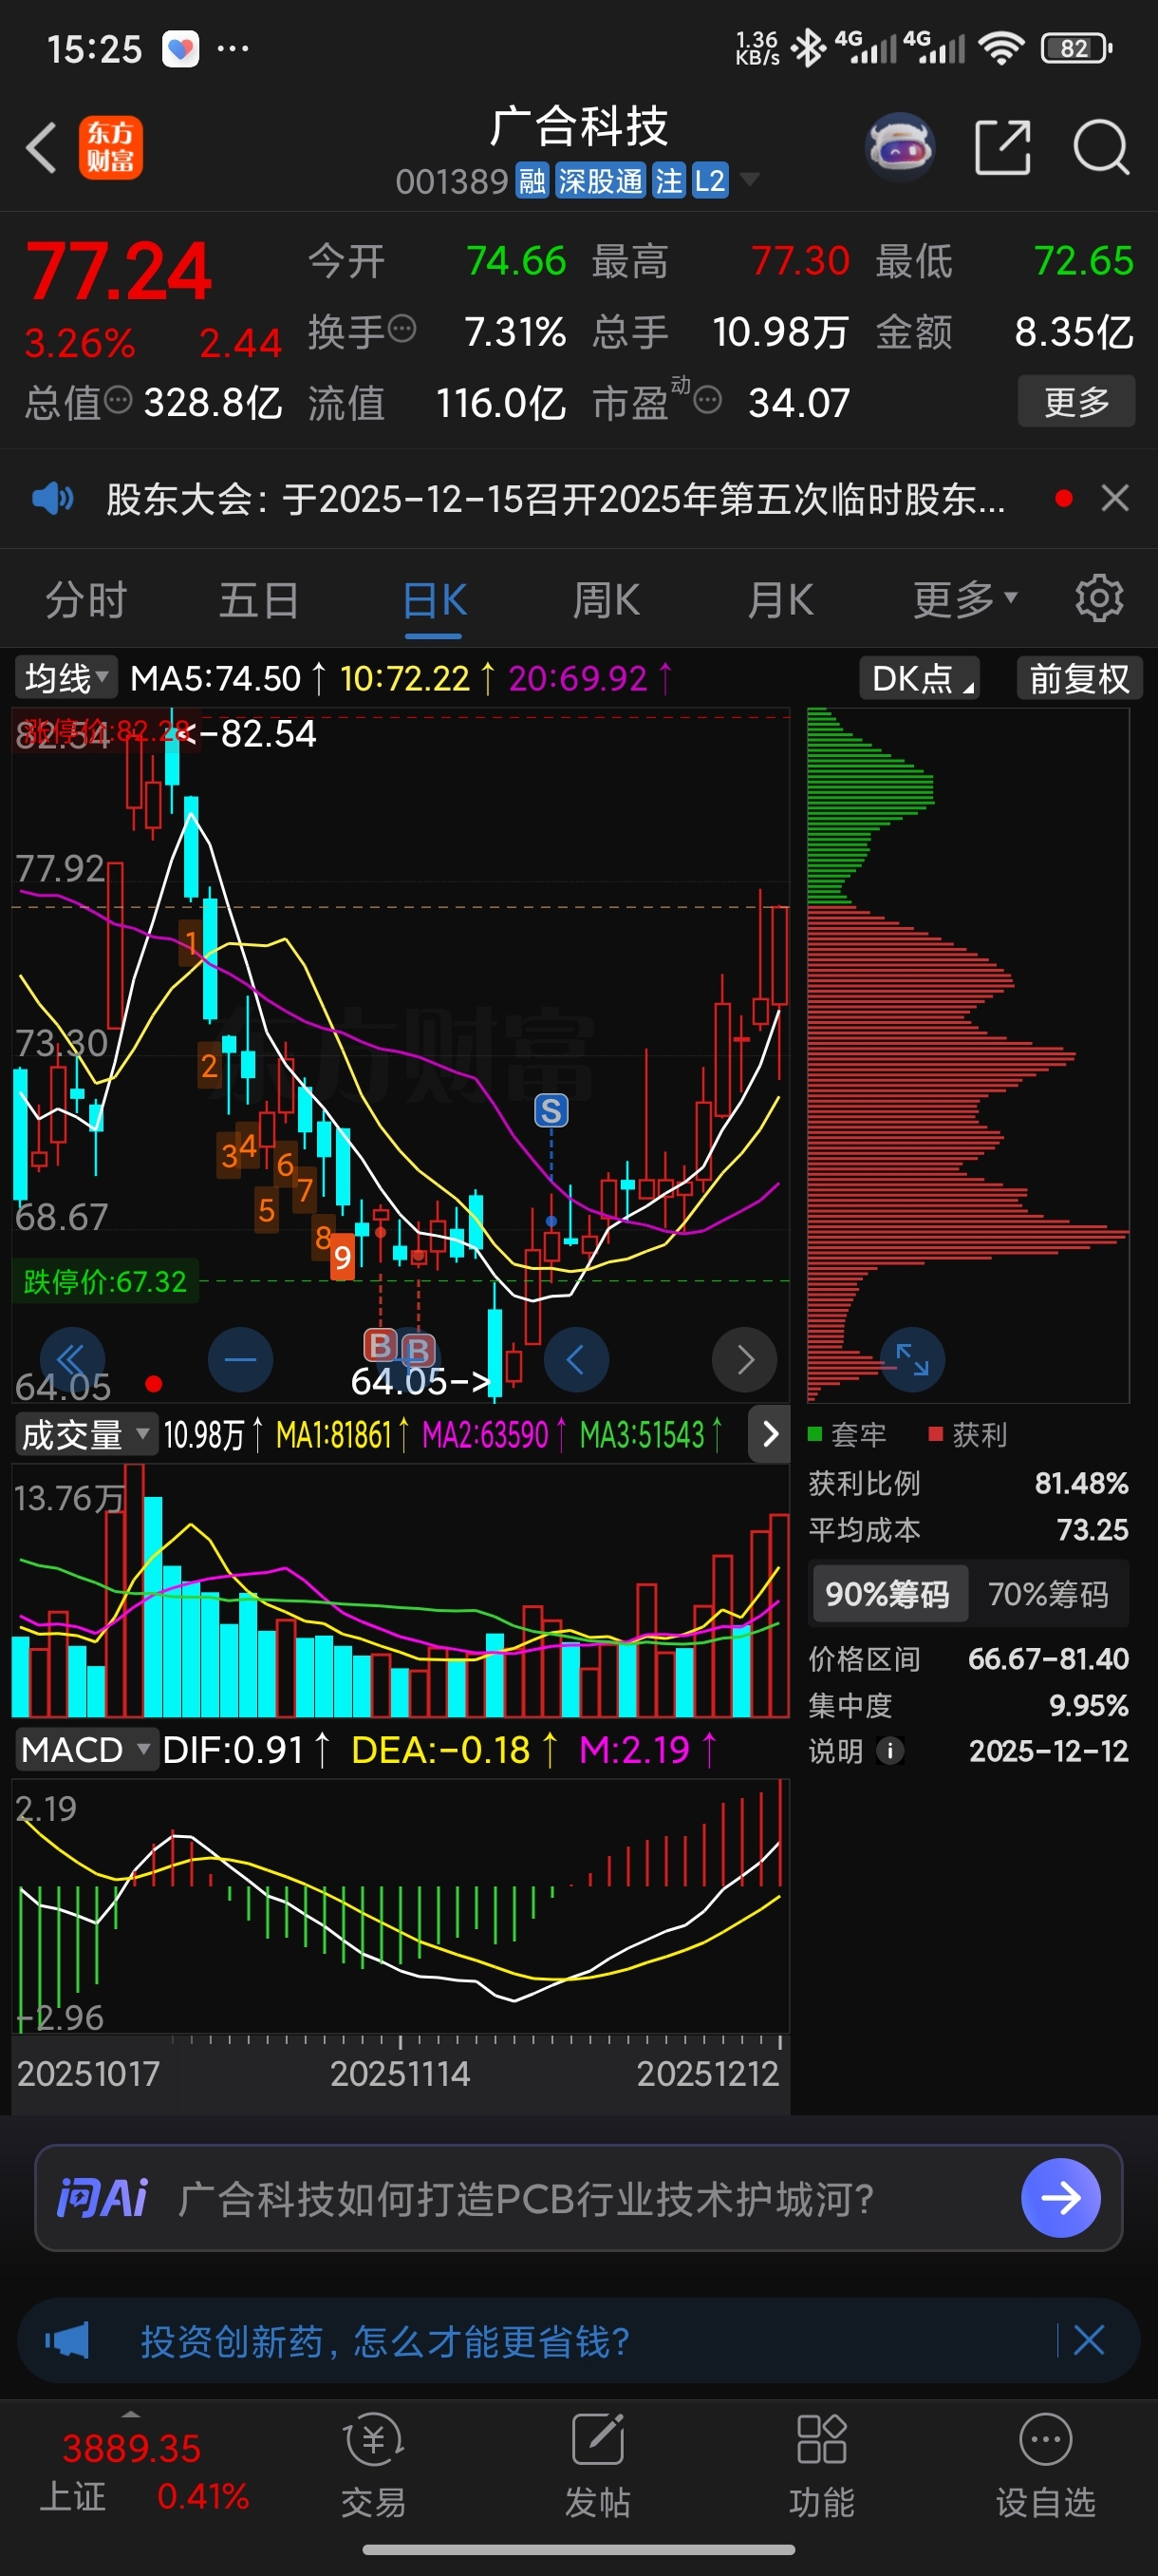Tap the 跌停价:67.32 label
This screenshot has width=1158, height=2576.
[105, 1281]
